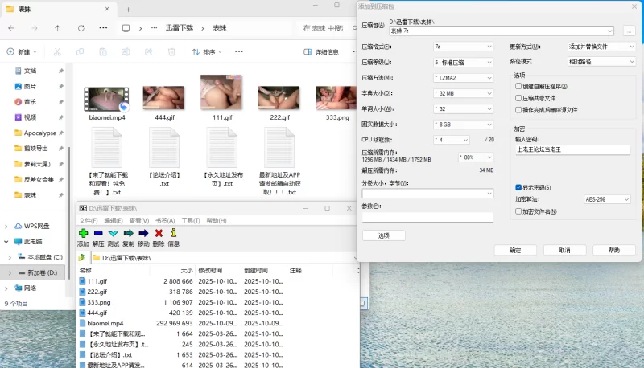The image size is (644, 368).
Task: Click the 测试 (Test) icon in 7-Zip
Action: [x=114, y=233]
